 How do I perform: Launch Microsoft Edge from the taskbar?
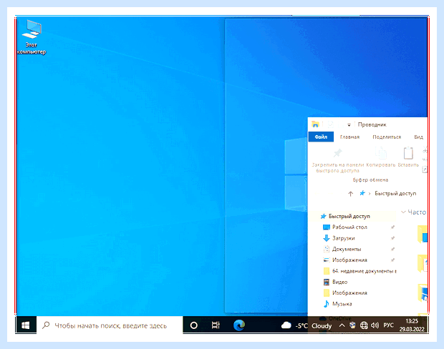239,325
